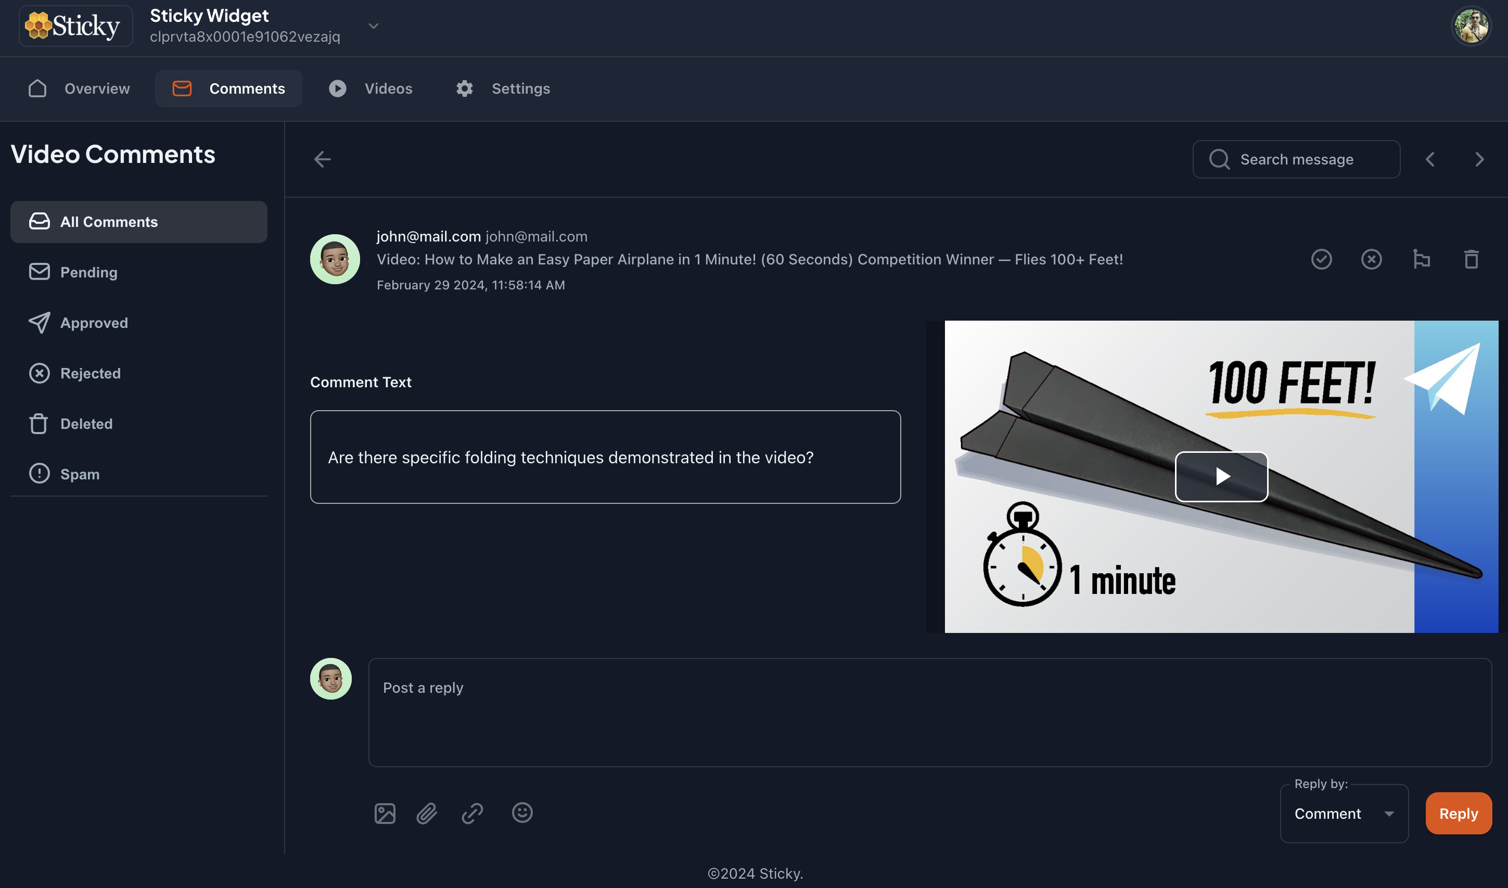Insert a link using chain icon
1508x888 pixels.
click(472, 813)
